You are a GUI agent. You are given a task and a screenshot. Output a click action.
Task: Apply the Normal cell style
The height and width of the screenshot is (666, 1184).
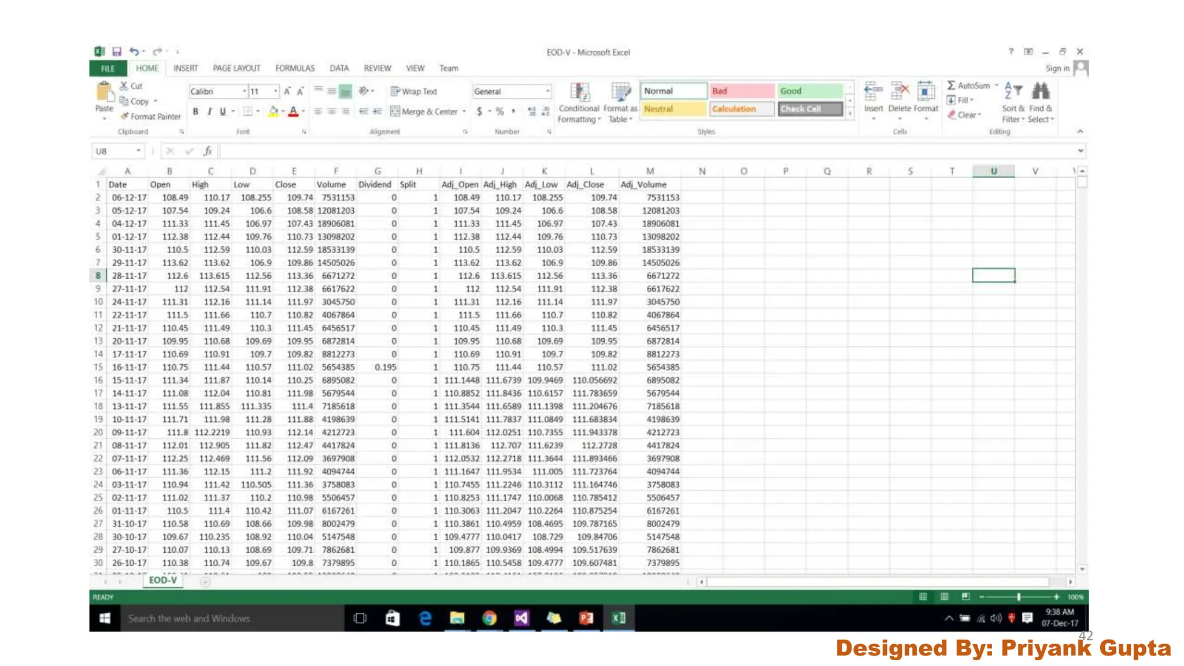pyautogui.click(x=674, y=91)
